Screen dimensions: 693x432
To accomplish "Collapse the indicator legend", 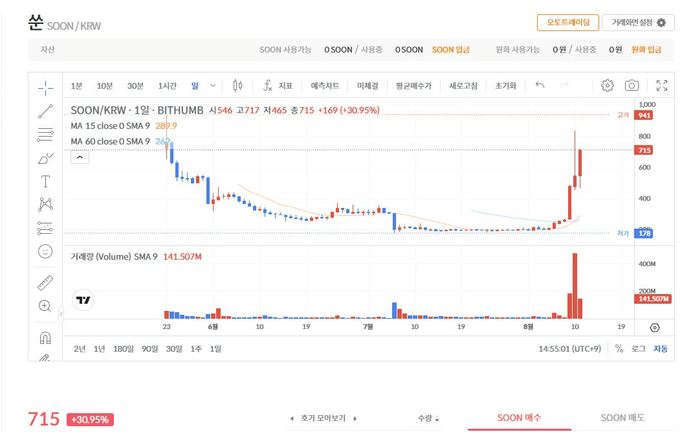I will (x=80, y=157).
